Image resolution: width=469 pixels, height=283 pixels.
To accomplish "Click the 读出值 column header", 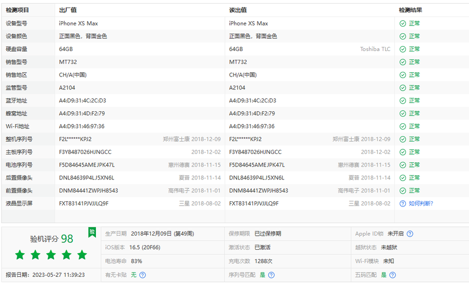I will pyautogui.click(x=238, y=10).
